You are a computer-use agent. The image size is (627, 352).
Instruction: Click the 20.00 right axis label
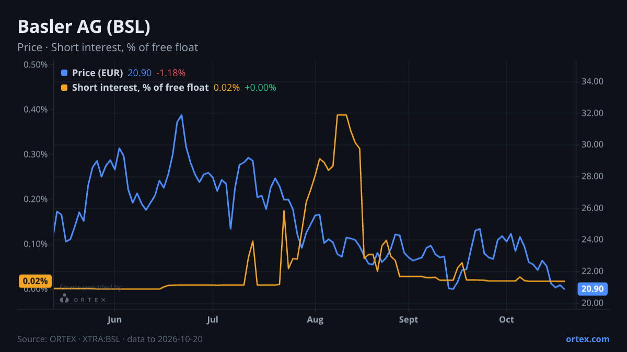592,303
